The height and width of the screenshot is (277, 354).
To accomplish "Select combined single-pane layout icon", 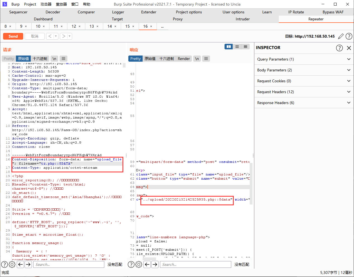I will (246, 47).
